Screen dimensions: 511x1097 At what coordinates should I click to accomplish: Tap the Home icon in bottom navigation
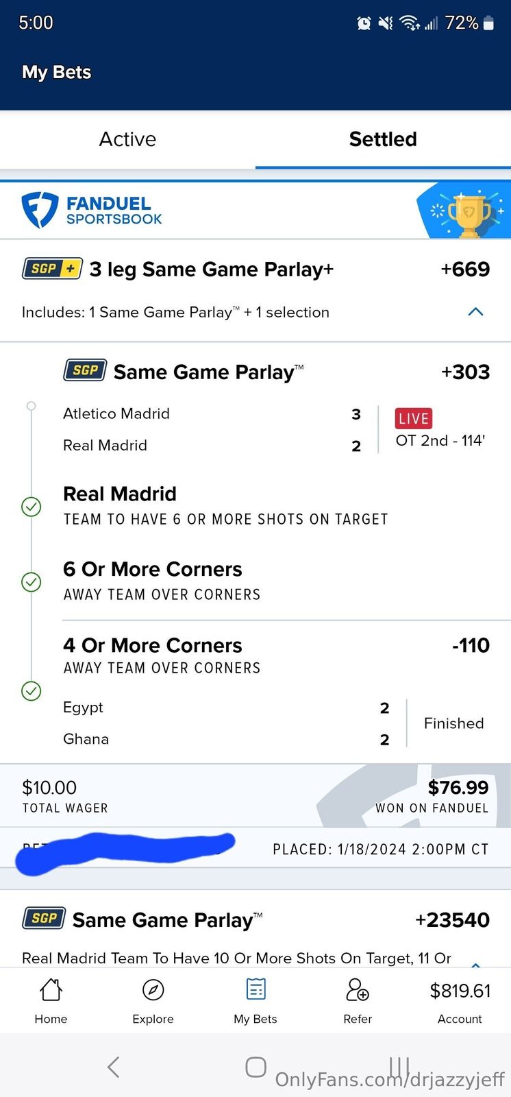[x=51, y=990]
